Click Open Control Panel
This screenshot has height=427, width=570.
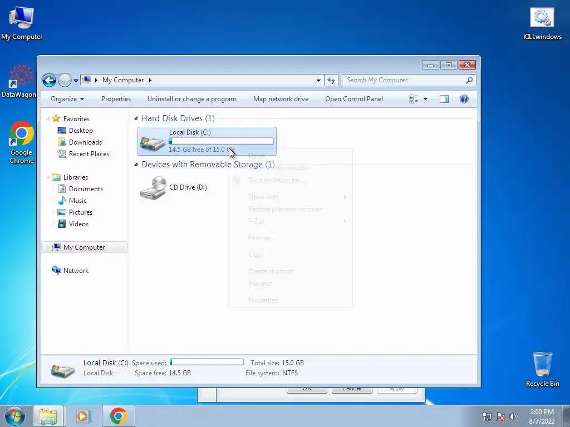(354, 99)
